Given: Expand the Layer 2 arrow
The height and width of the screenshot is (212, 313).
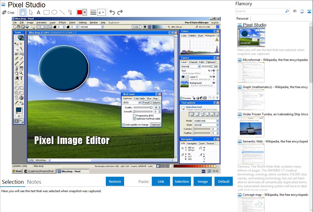Looking at the screenshot, I should point(214,79).
